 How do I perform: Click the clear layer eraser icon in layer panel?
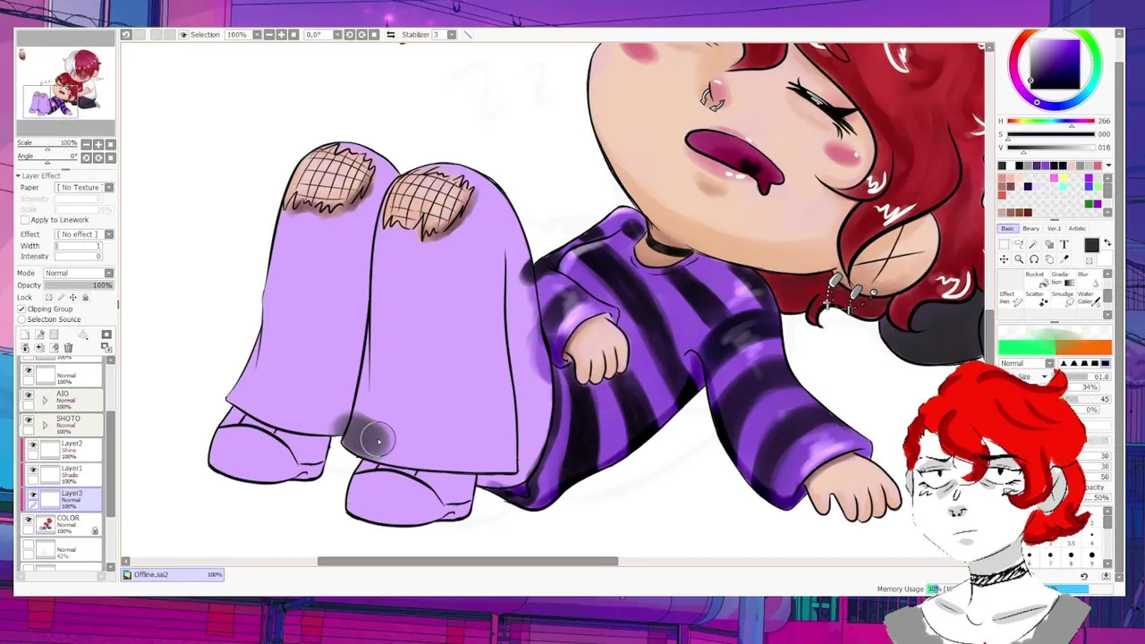54,348
